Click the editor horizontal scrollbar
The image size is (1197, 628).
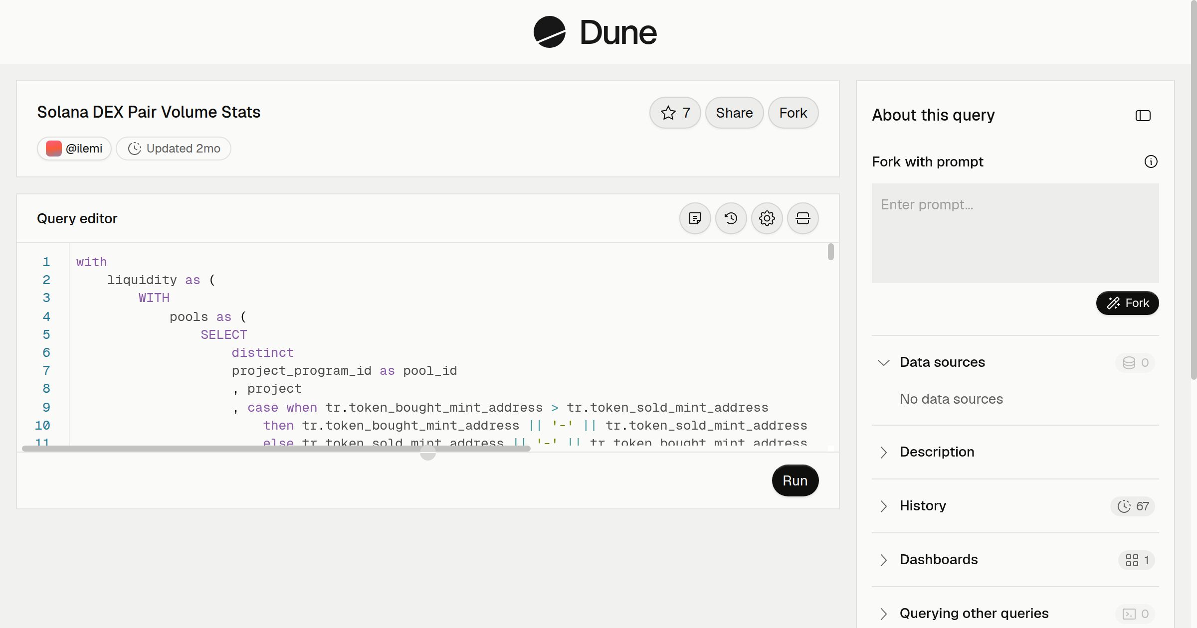tap(276, 449)
